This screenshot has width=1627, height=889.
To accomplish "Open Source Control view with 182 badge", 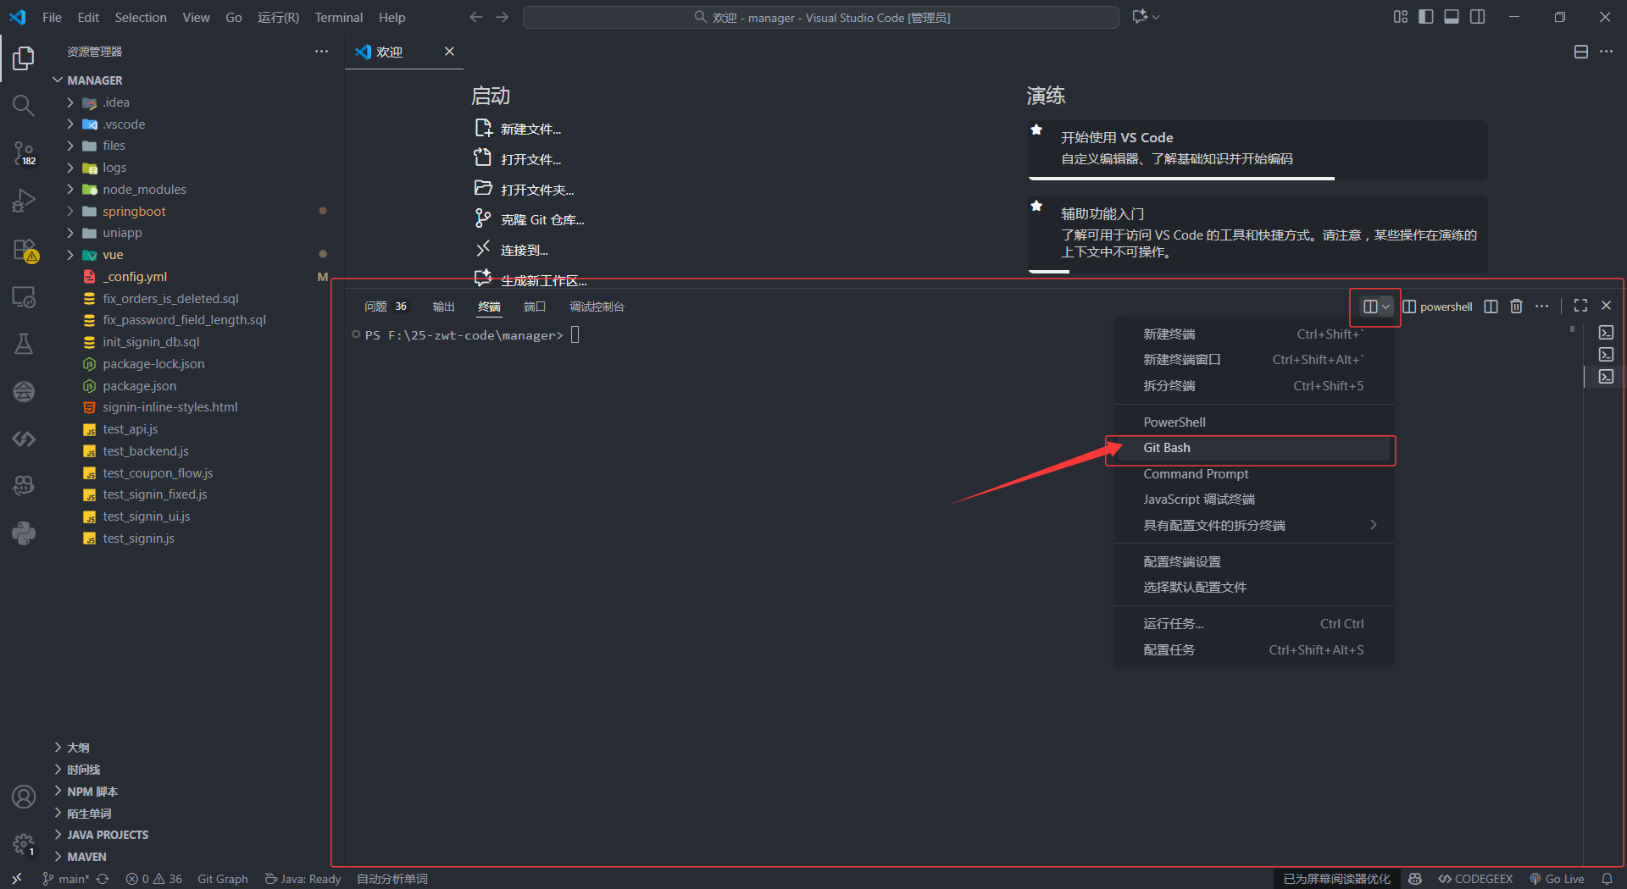I will click(x=24, y=153).
